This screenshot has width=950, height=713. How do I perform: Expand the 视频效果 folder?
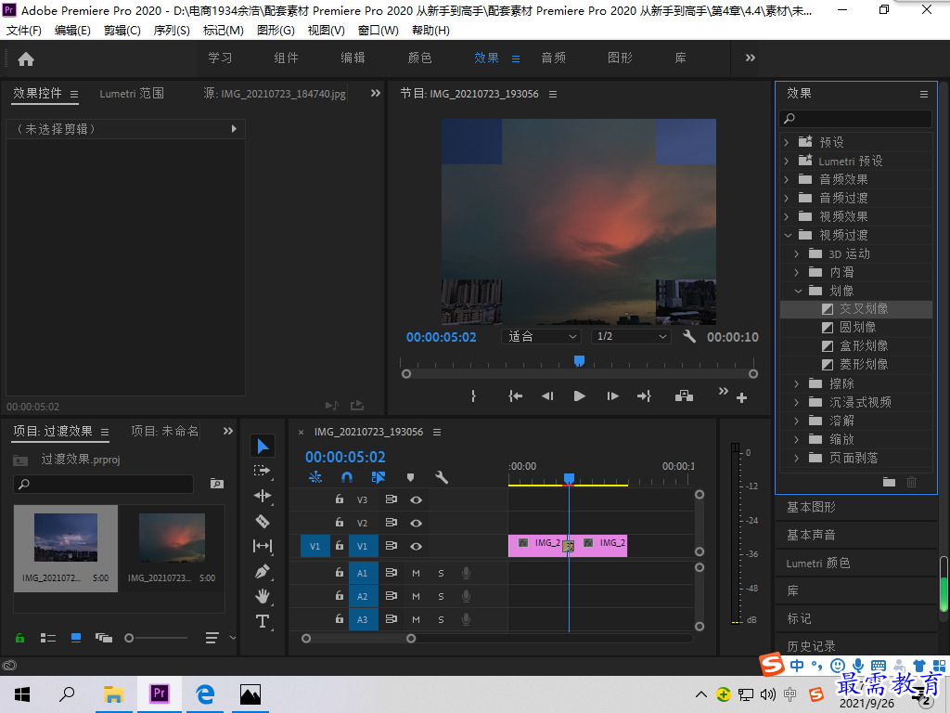[787, 216]
